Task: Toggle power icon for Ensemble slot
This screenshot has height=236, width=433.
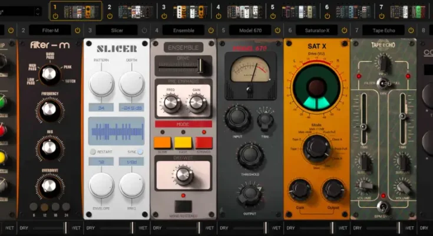Action: coord(211,30)
